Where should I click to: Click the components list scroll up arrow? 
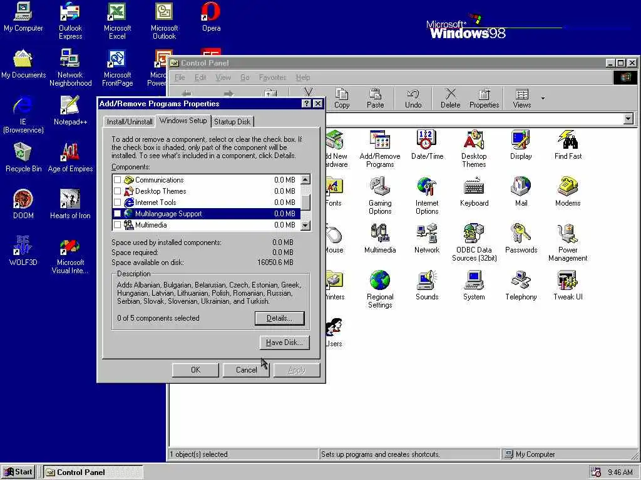pos(305,179)
